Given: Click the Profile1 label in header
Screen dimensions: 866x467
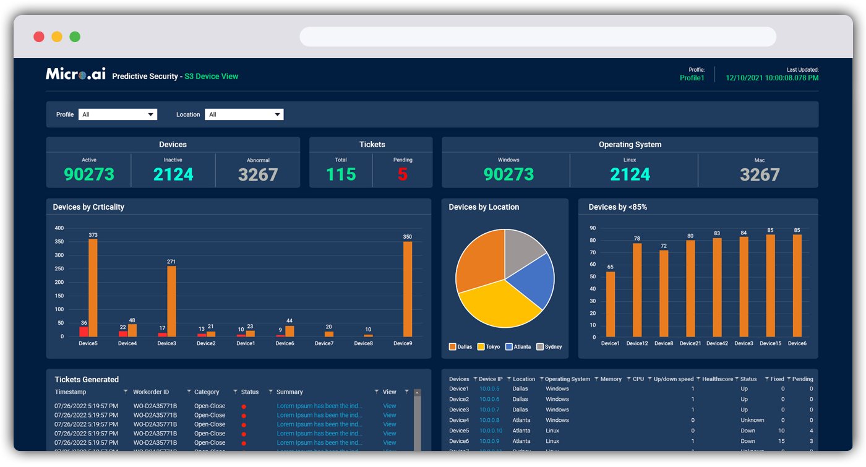Looking at the screenshot, I should coord(692,78).
